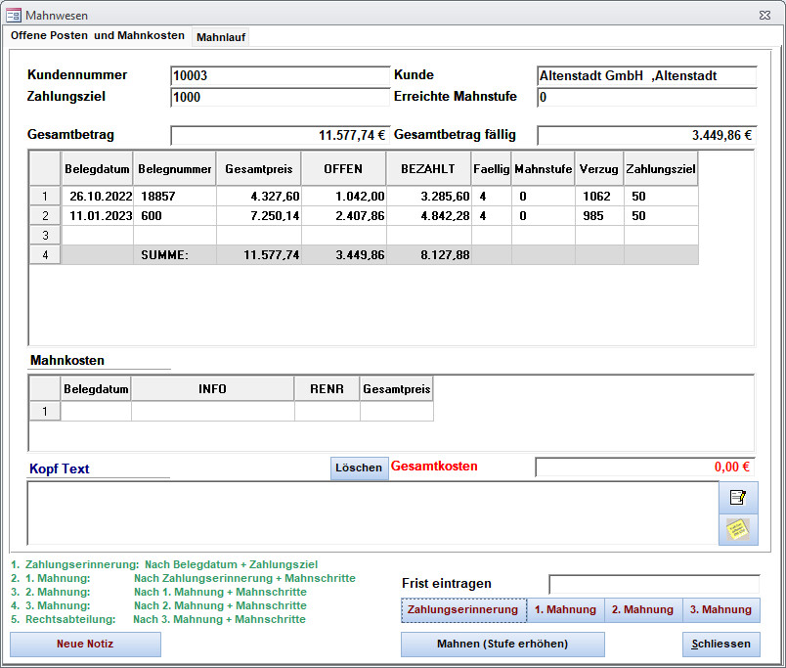This screenshot has height=668, width=786.
Task: Click into the Kundennummer field
Action: (x=280, y=75)
